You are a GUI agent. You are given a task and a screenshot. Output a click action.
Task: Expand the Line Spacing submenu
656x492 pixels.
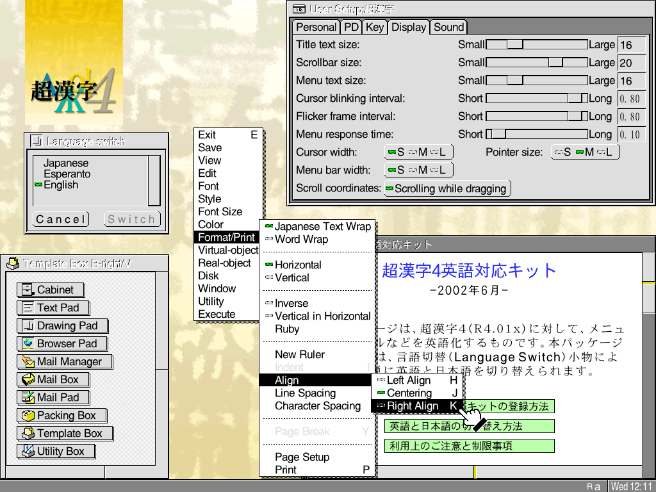(x=305, y=393)
